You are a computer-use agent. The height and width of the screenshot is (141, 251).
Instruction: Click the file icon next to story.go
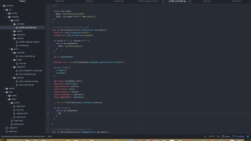[x=17, y=63]
